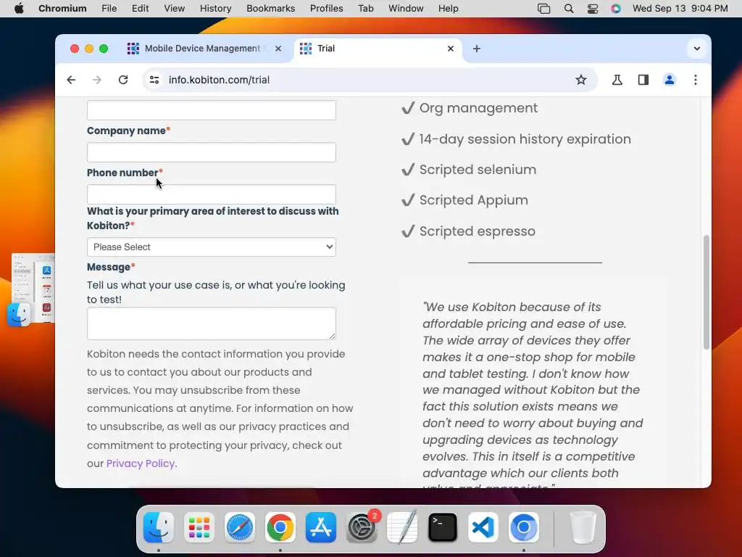Open the Help menu
The height and width of the screenshot is (557, 742).
click(448, 9)
